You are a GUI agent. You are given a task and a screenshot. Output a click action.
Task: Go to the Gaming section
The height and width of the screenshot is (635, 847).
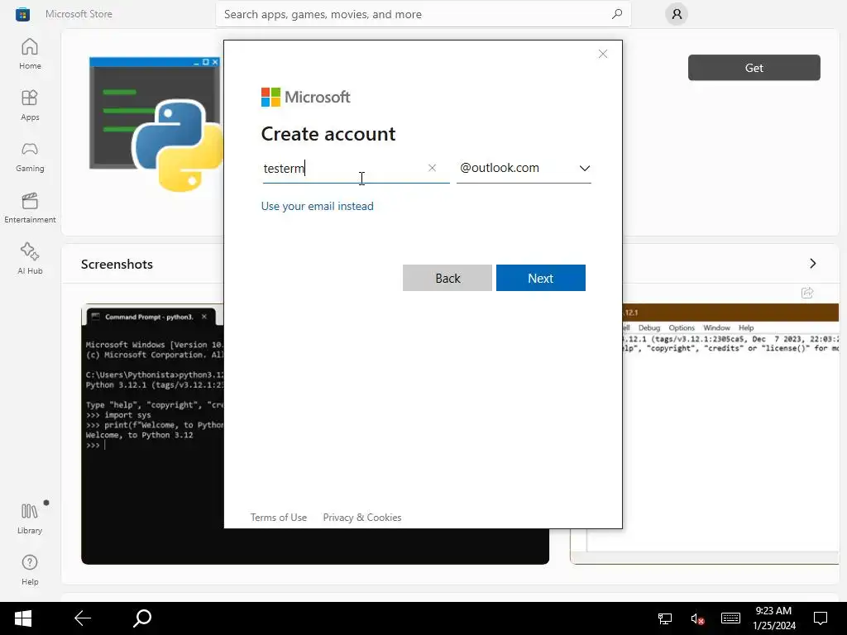pyautogui.click(x=30, y=156)
